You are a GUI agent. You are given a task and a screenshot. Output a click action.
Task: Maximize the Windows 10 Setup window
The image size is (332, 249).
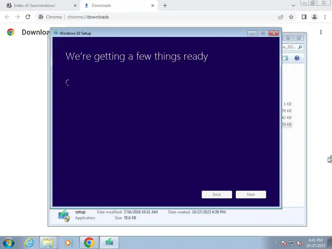[x=263, y=33]
